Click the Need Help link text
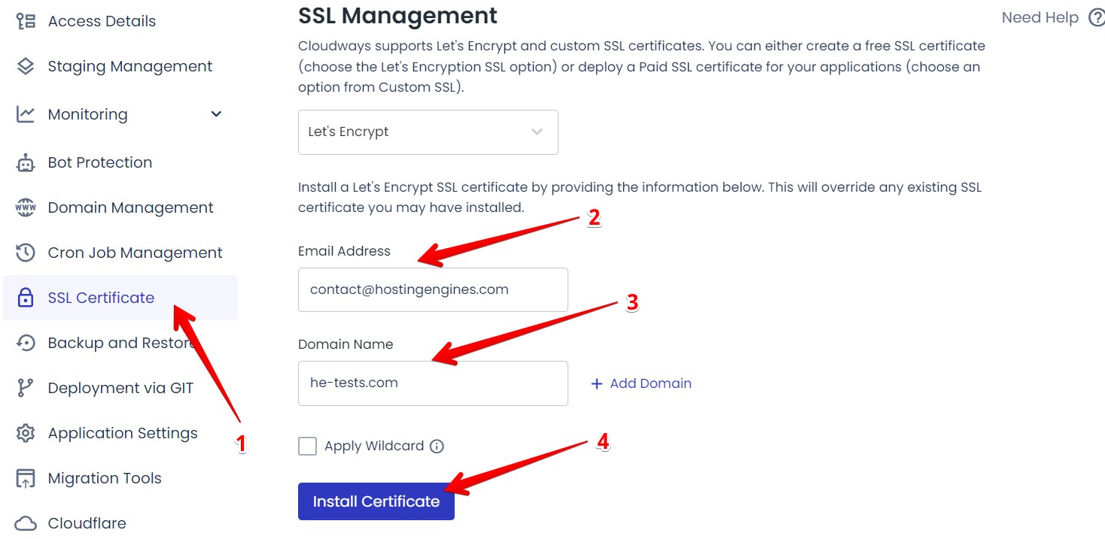Image resolution: width=1105 pixels, height=539 pixels. tap(1040, 17)
